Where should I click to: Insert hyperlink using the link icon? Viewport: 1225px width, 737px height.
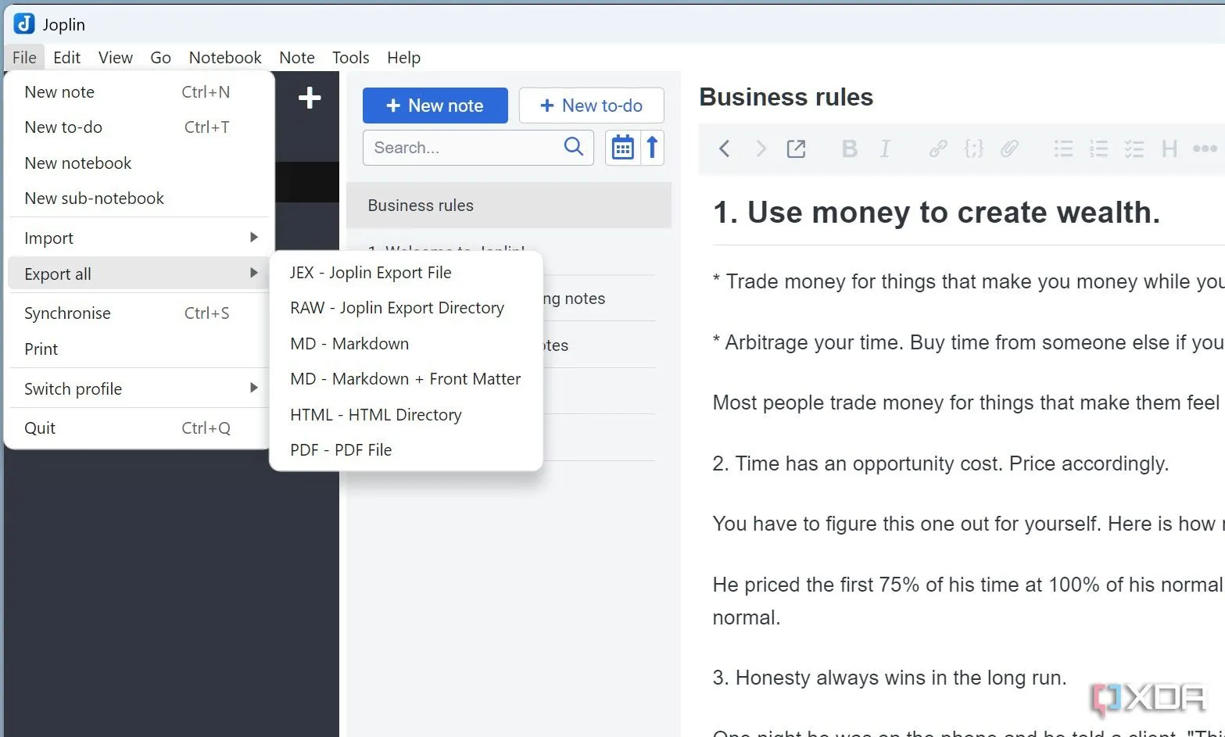(x=937, y=148)
